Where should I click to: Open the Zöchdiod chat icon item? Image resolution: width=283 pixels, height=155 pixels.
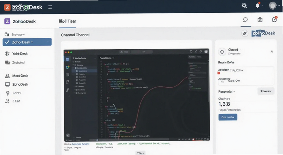click(15, 63)
